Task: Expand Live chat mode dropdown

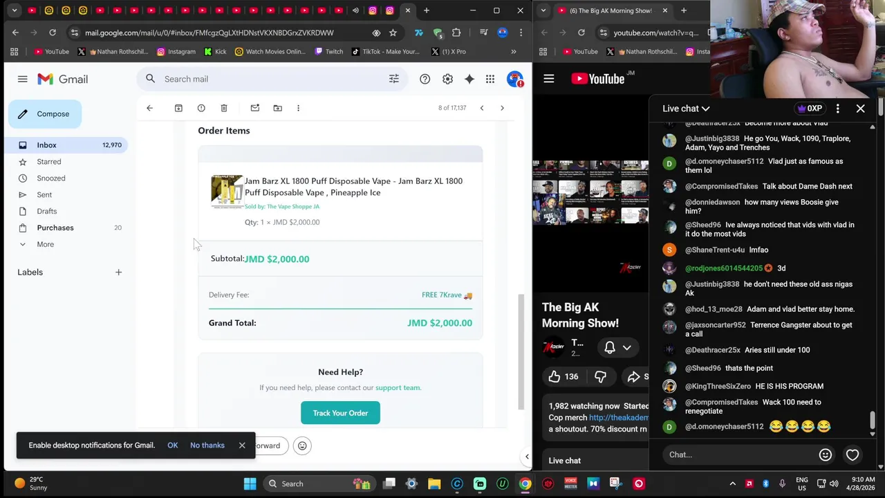Action: point(687,109)
